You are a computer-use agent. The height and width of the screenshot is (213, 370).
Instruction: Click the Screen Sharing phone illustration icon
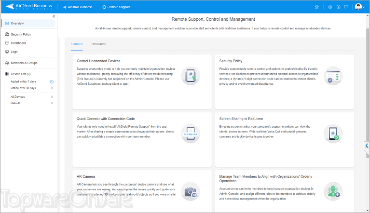pyautogui.click(x=333, y=133)
